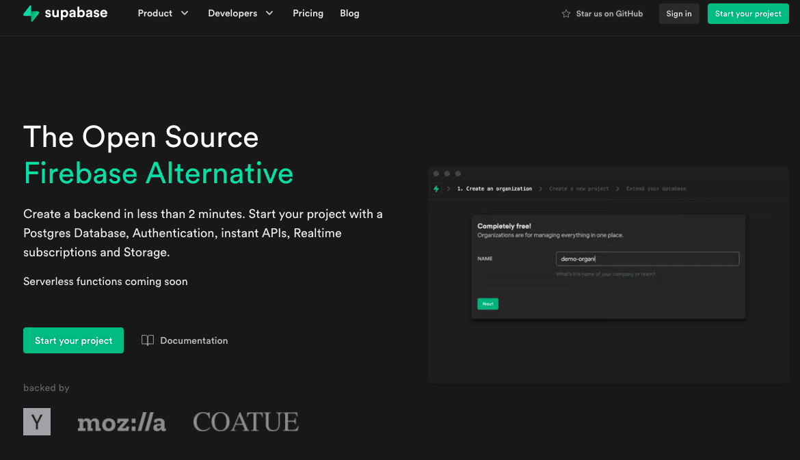Click the bolt icon in demo breadcrumb
This screenshot has width=800, height=460.
pos(436,189)
